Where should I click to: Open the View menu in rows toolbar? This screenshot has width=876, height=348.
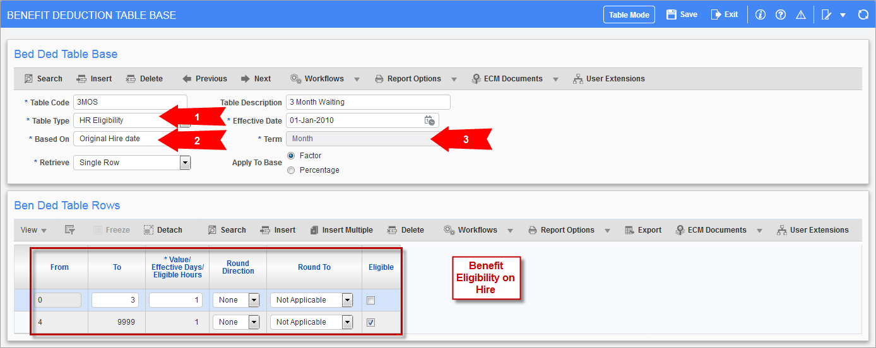coord(33,230)
